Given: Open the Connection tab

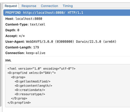Looking at the screenshot, I should [x=49, y=6].
